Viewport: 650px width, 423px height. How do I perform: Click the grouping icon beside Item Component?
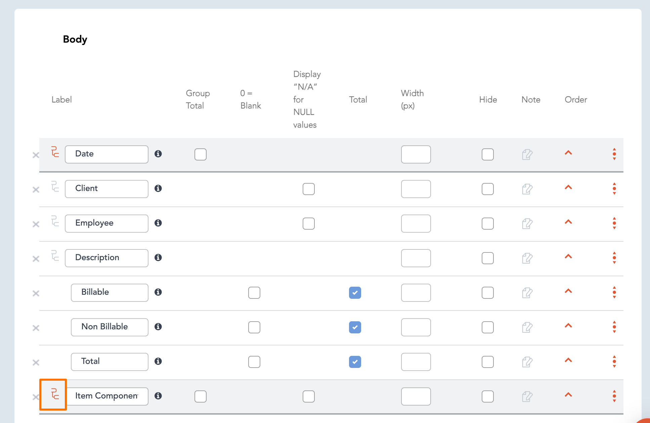(x=55, y=394)
